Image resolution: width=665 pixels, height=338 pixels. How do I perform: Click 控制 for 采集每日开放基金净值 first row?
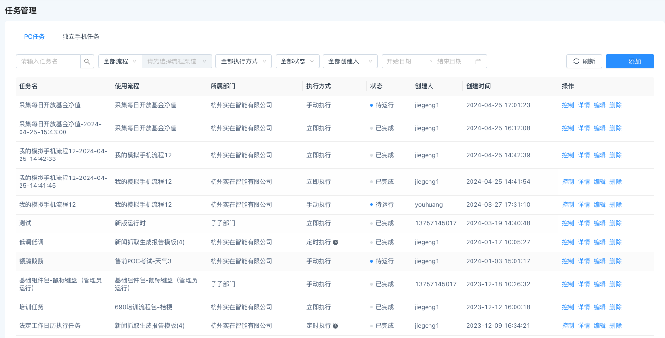(568, 105)
